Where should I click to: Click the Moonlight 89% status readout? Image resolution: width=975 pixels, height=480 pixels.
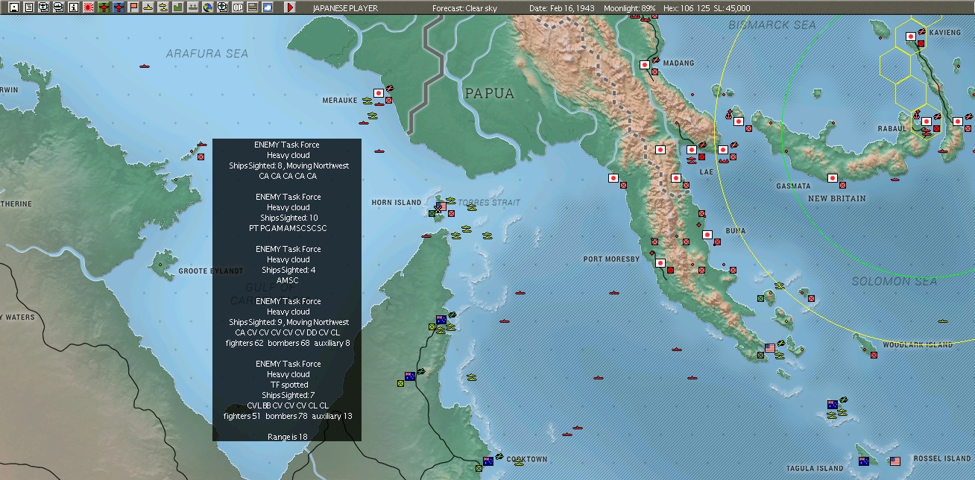631,7
